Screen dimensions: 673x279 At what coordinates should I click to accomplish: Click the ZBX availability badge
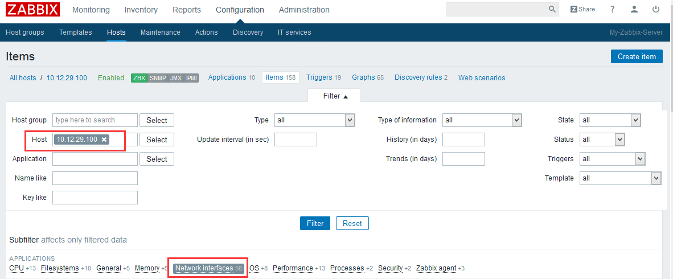click(139, 78)
